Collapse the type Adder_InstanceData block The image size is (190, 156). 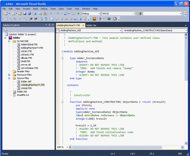click(x=63, y=58)
